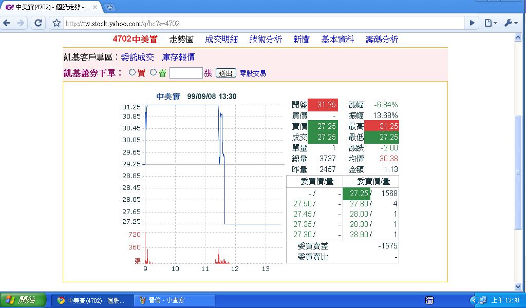Click the page scrollbar up arrow
This screenshot has width=526, height=308.
(518, 37)
